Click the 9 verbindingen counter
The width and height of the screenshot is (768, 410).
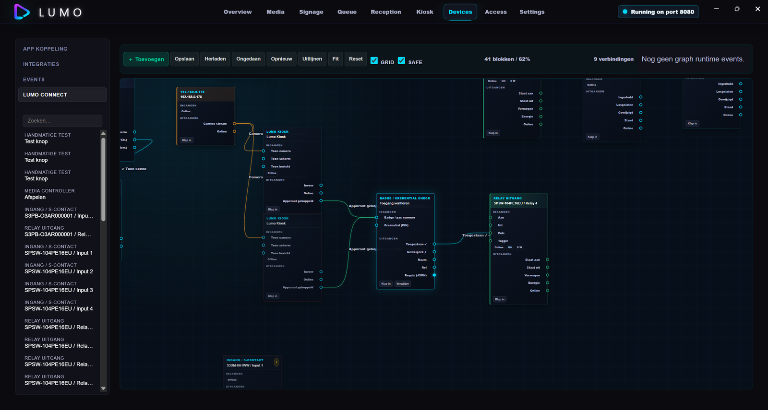tap(613, 59)
